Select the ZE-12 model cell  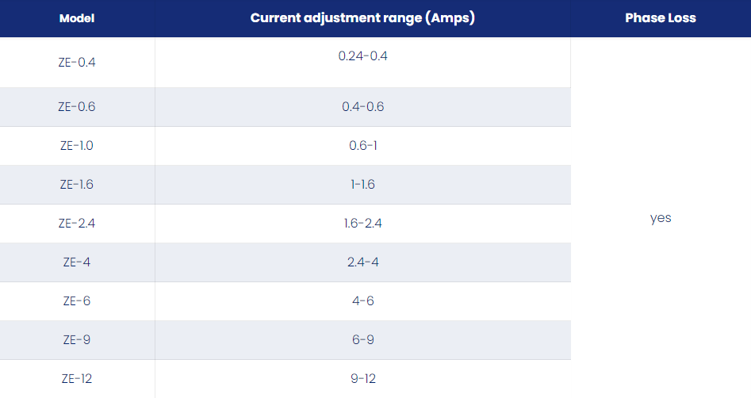point(77,378)
